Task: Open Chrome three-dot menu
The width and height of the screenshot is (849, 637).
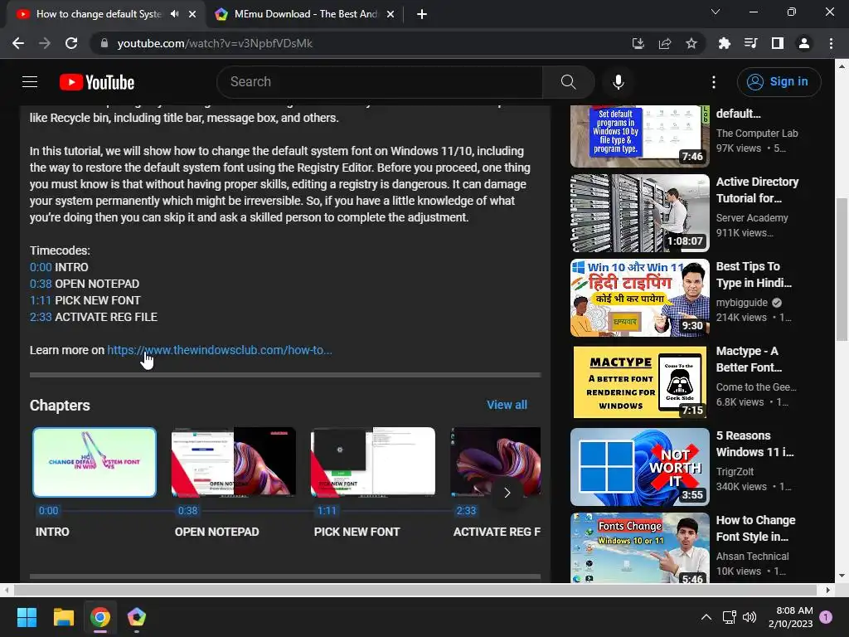Action: coord(831,43)
